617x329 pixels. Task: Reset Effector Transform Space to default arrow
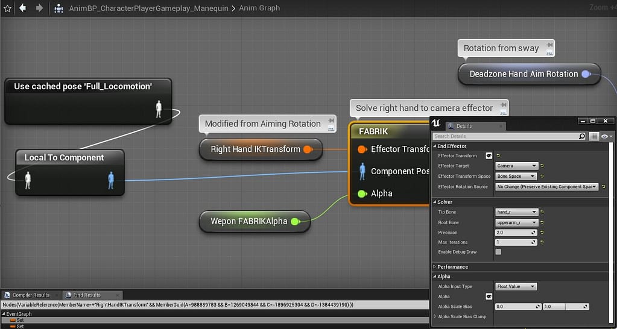click(542, 177)
